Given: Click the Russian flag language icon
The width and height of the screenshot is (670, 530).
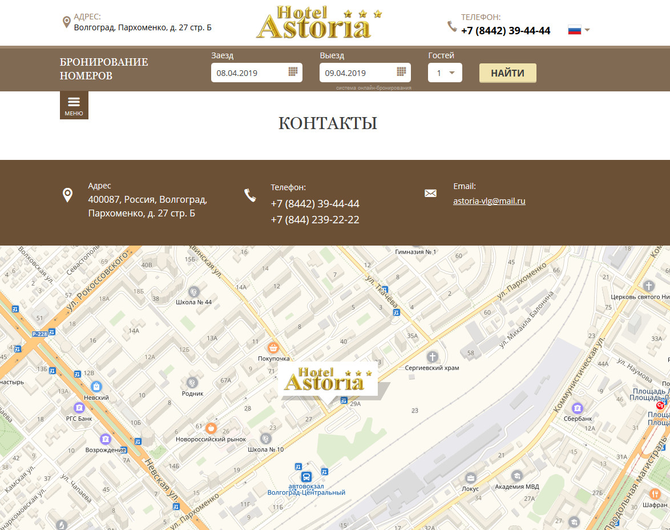Looking at the screenshot, I should point(574,30).
